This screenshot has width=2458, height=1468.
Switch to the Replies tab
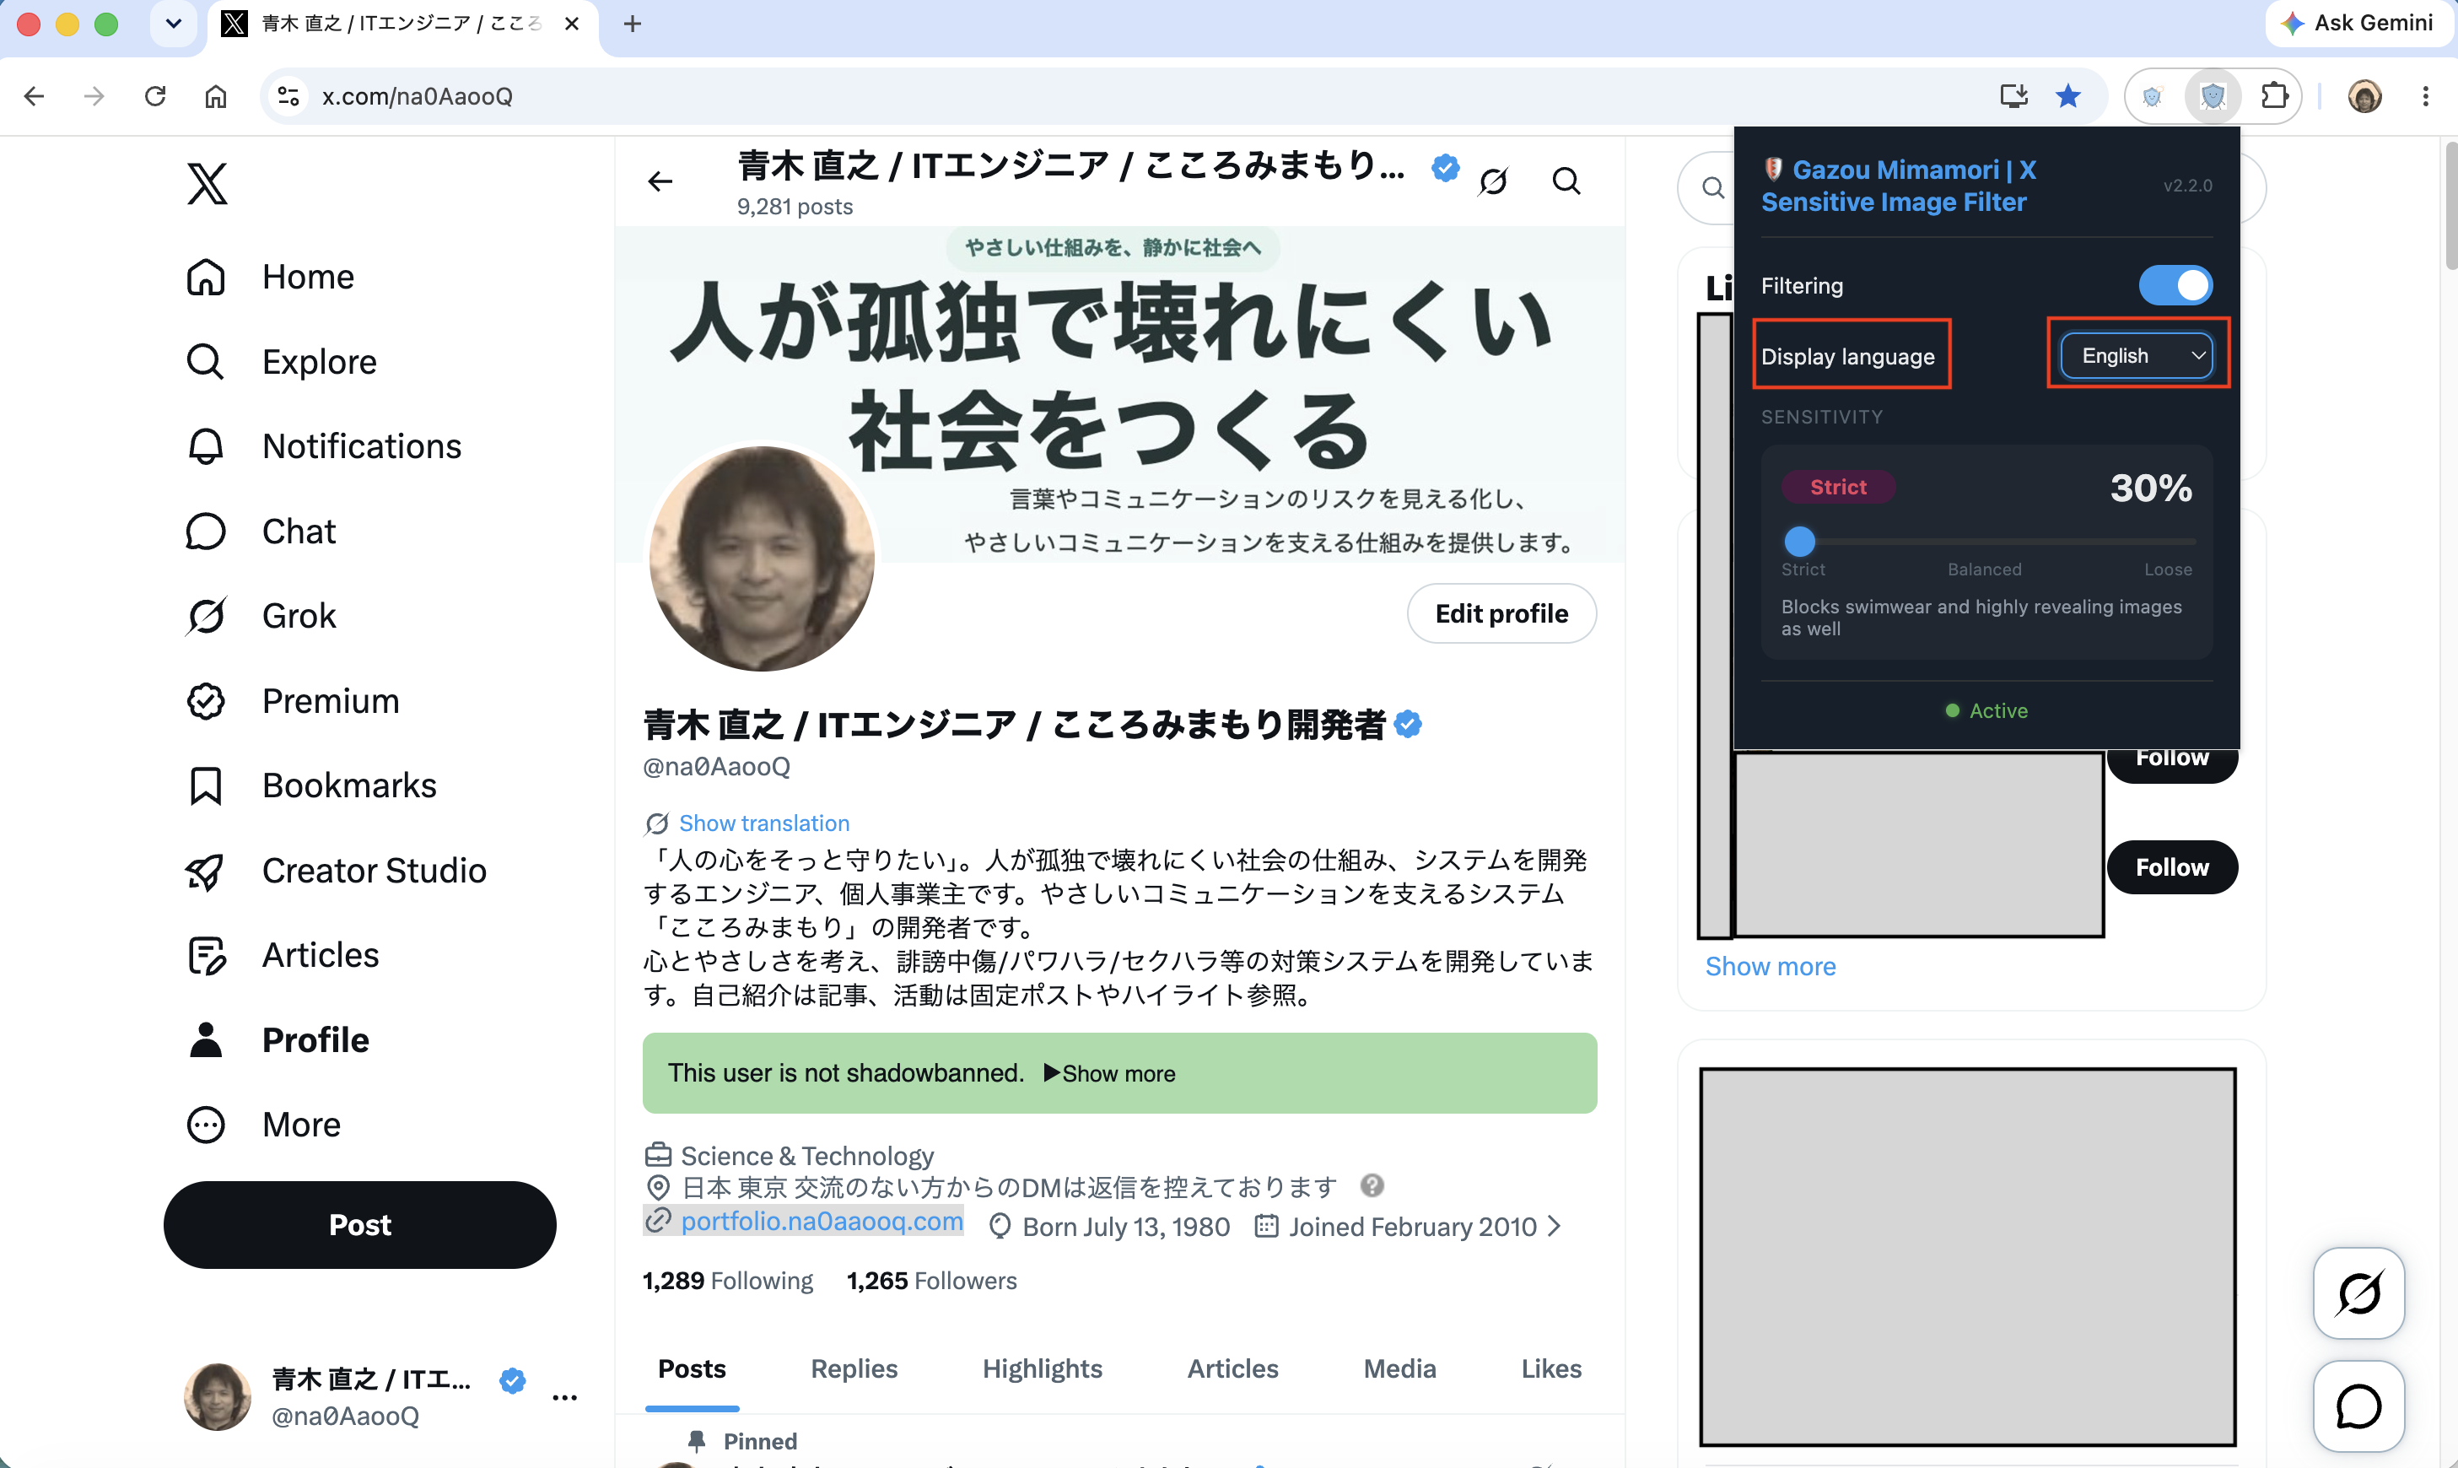point(854,1368)
